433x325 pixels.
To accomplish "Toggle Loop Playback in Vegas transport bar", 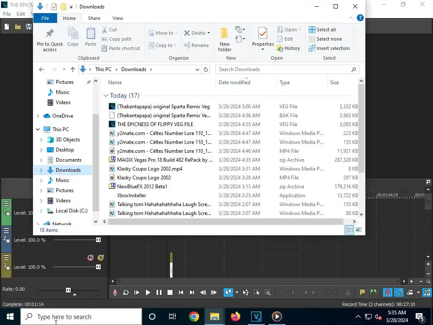I will point(126,292).
